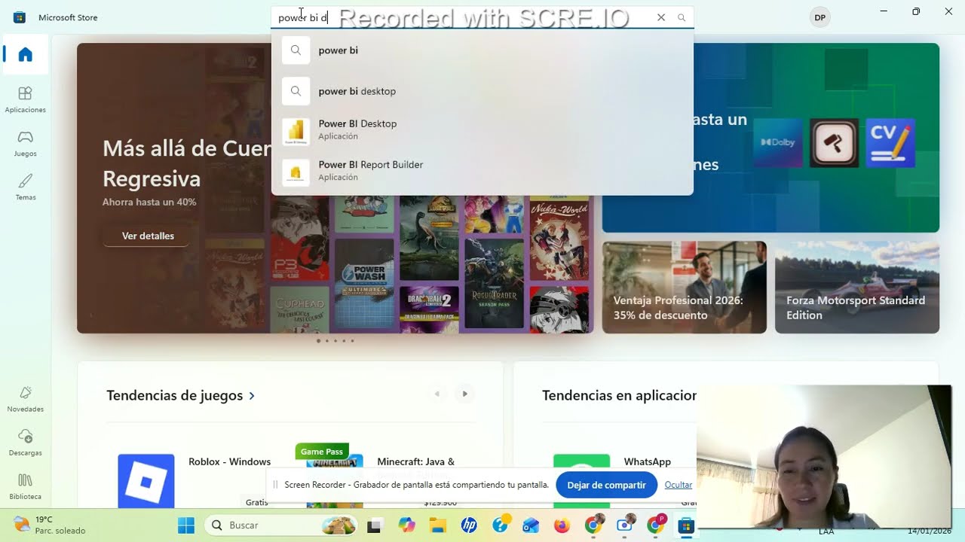The image size is (965, 542).
Task: Click the Ocultar link
Action: tap(678, 485)
